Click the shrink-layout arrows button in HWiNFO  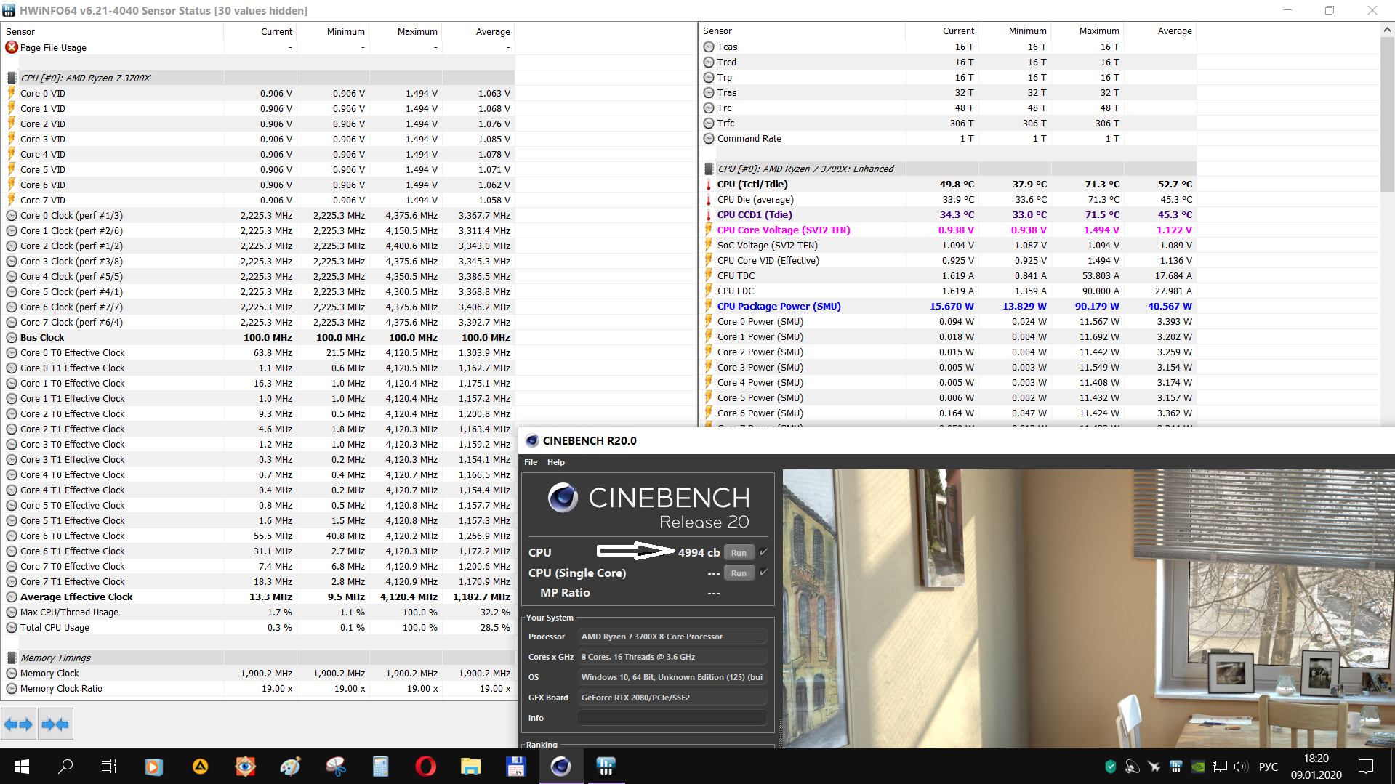click(55, 724)
